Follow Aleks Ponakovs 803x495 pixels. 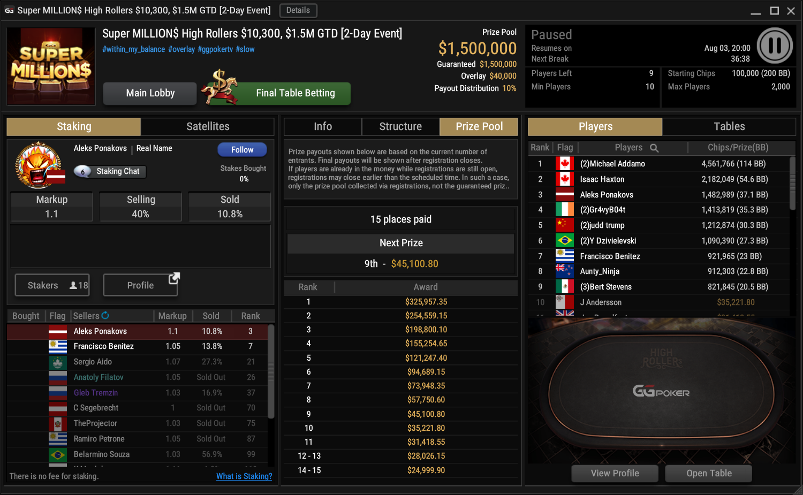(x=242, y=150)
